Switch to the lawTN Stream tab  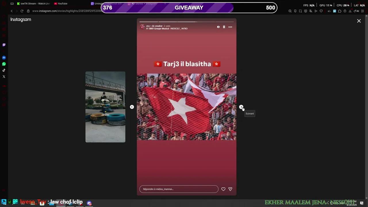click(x=33, y=3)
